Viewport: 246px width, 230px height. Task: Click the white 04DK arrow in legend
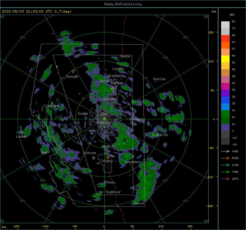(225, 151)
